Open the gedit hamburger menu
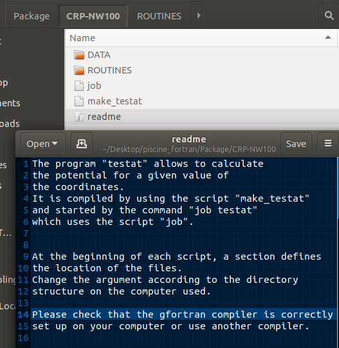The width and height of the screenshot is (339, 348). pyautogui.click(x=328, y=143)
